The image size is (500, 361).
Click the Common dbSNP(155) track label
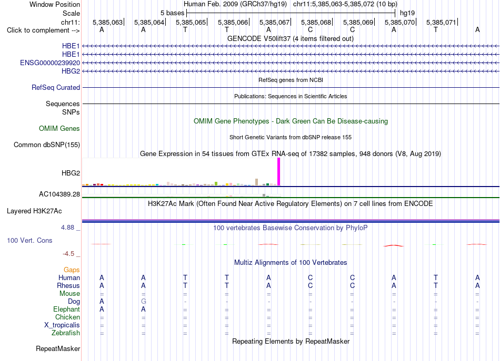(46, 145)
